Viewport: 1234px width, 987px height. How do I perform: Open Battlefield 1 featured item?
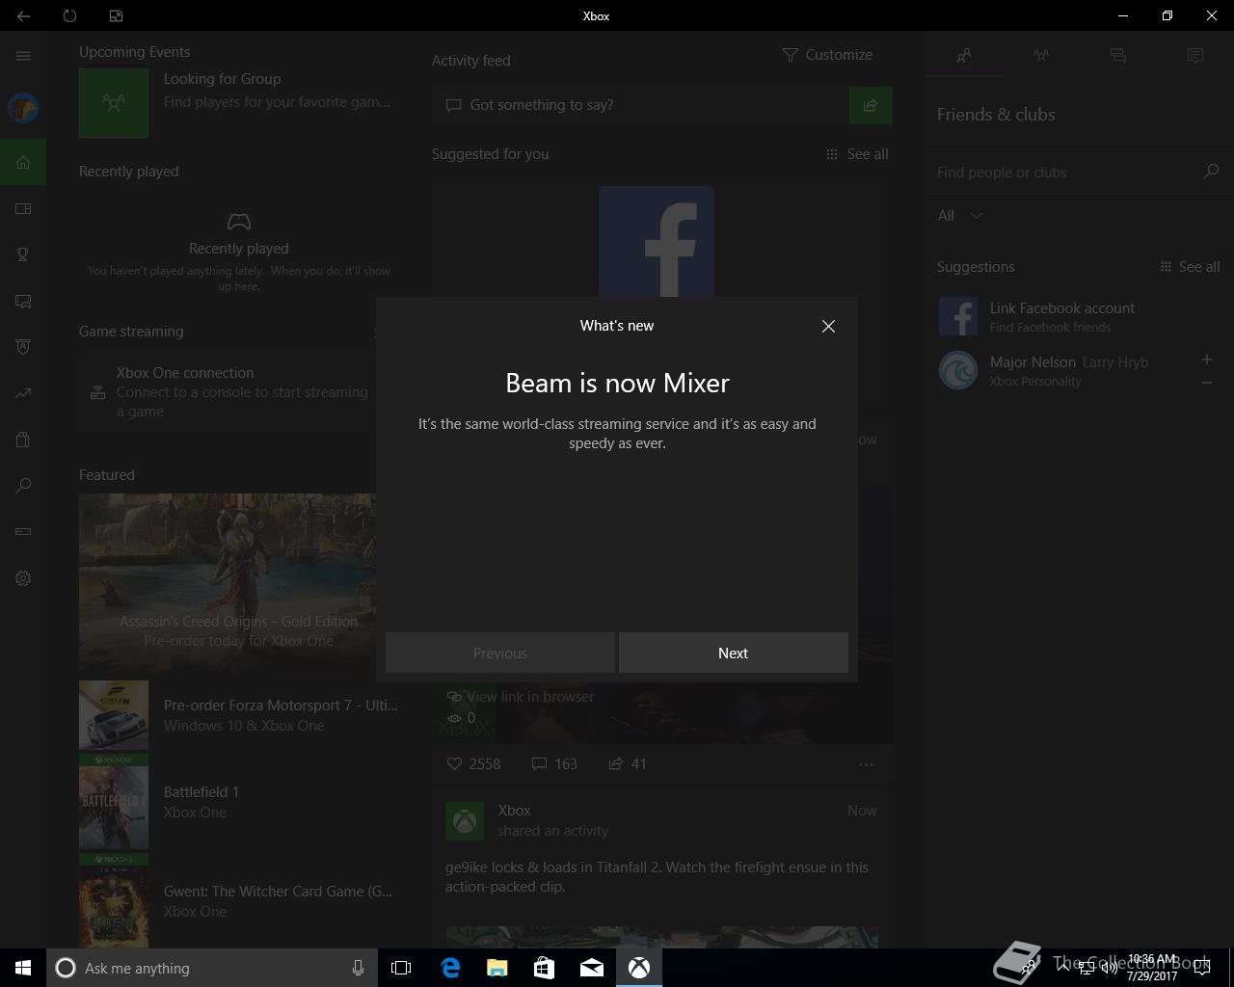click(x=239, y=802)
